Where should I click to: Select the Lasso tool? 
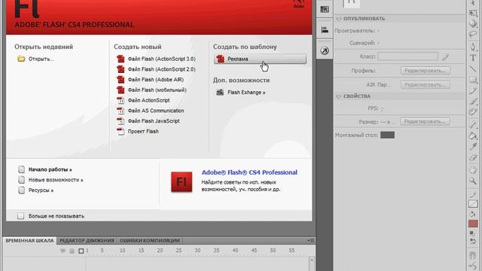point(473,35)
